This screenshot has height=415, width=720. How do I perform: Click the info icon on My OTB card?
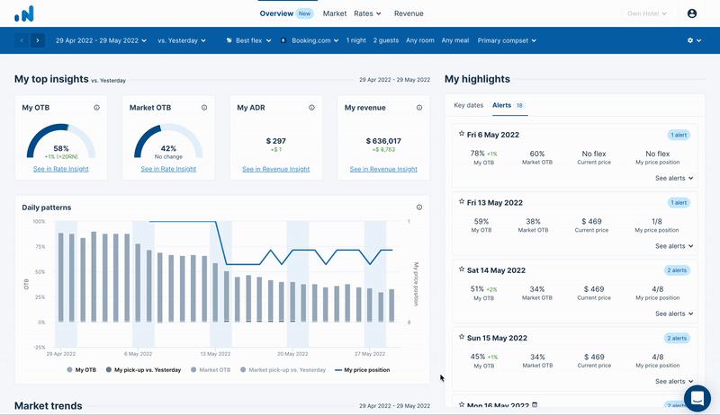coord(96,108)
